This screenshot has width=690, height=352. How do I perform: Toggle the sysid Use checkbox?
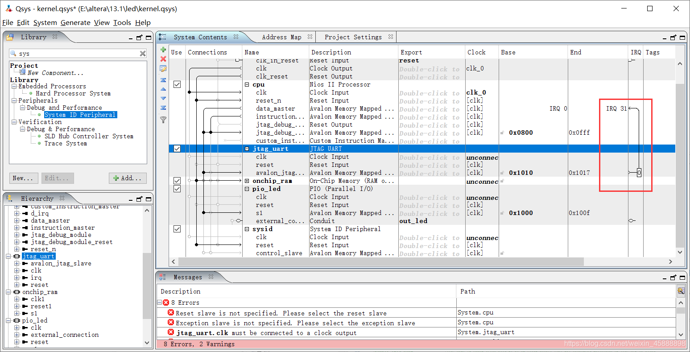177,229
